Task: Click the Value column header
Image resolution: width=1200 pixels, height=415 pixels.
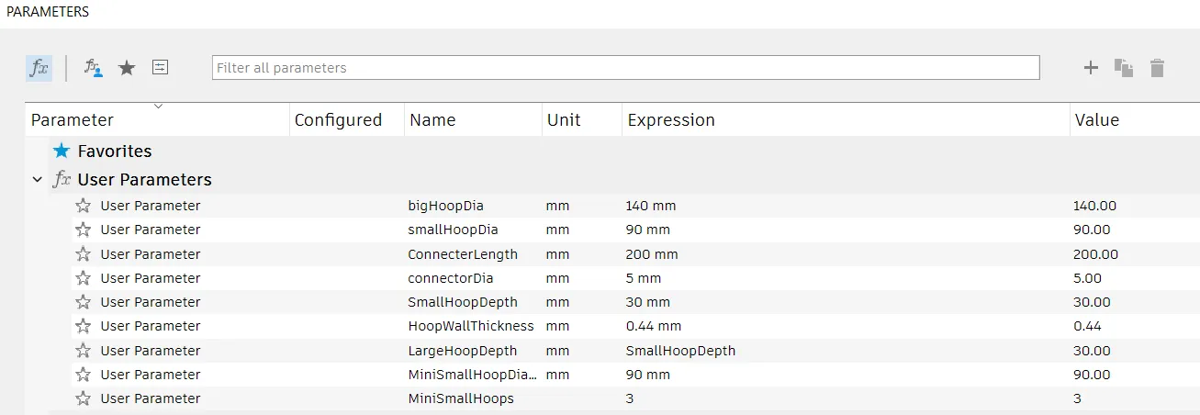Action: [1097, 120]
